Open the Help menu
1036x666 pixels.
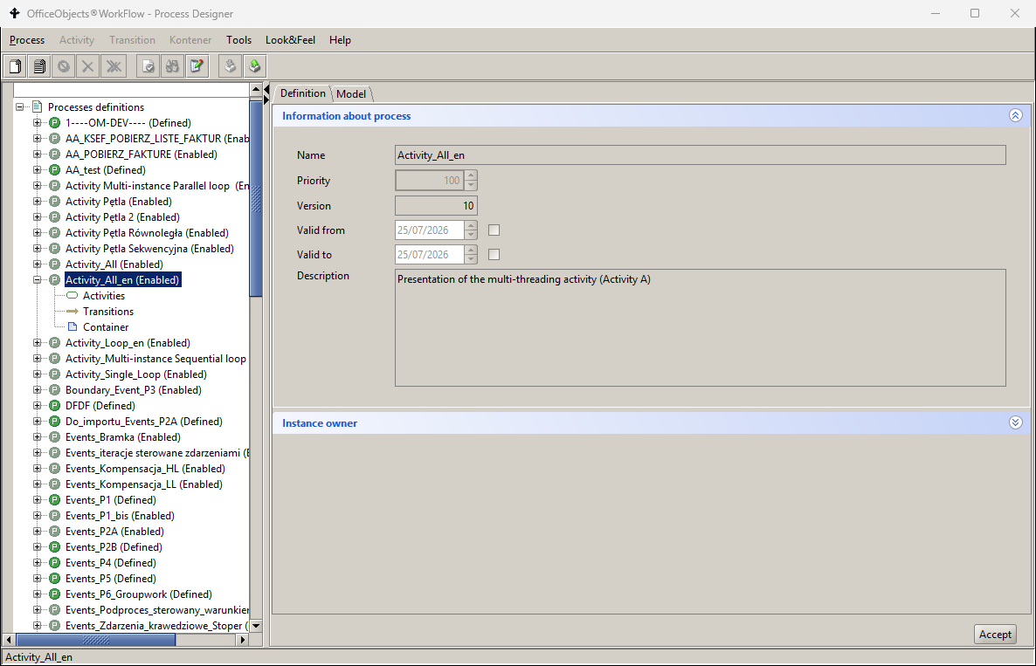click(340, 39)
